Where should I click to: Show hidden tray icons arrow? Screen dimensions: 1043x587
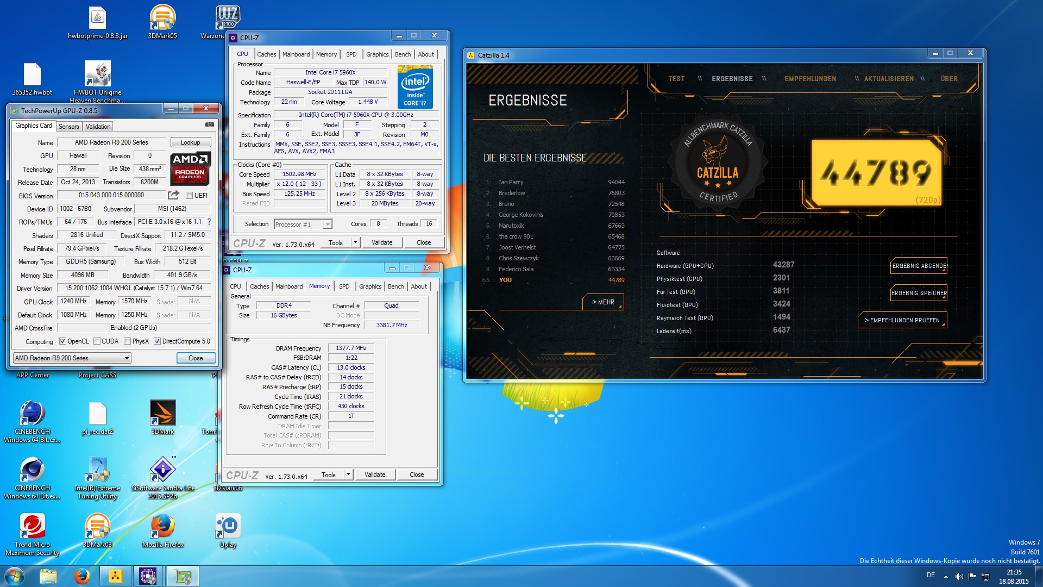point(946,576)
